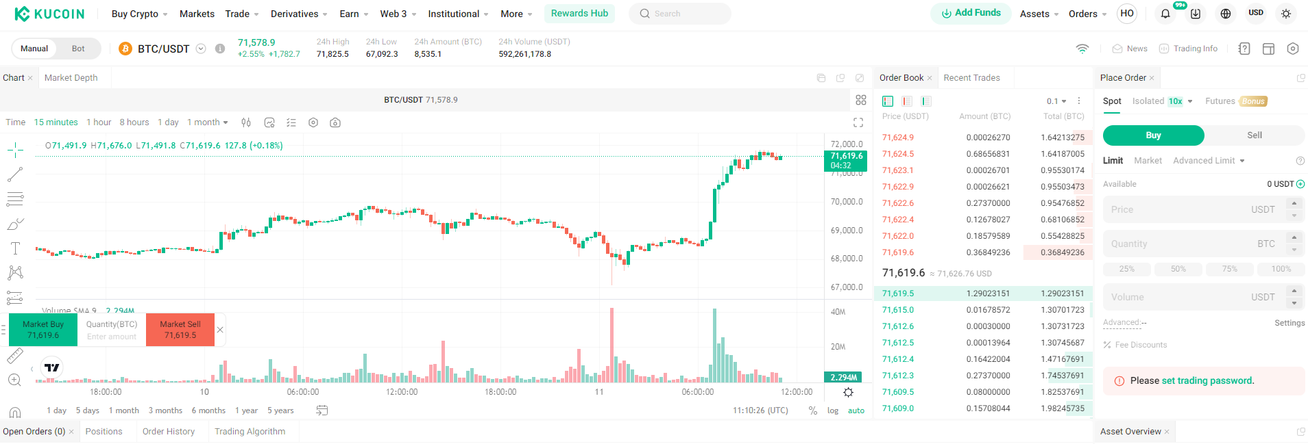This screenshot has height=444, width=1308.
Task: Select the brush drawing tool
Action: click(x=15, y=224)
